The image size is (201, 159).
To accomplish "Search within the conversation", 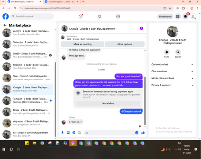I will [178, 52].
